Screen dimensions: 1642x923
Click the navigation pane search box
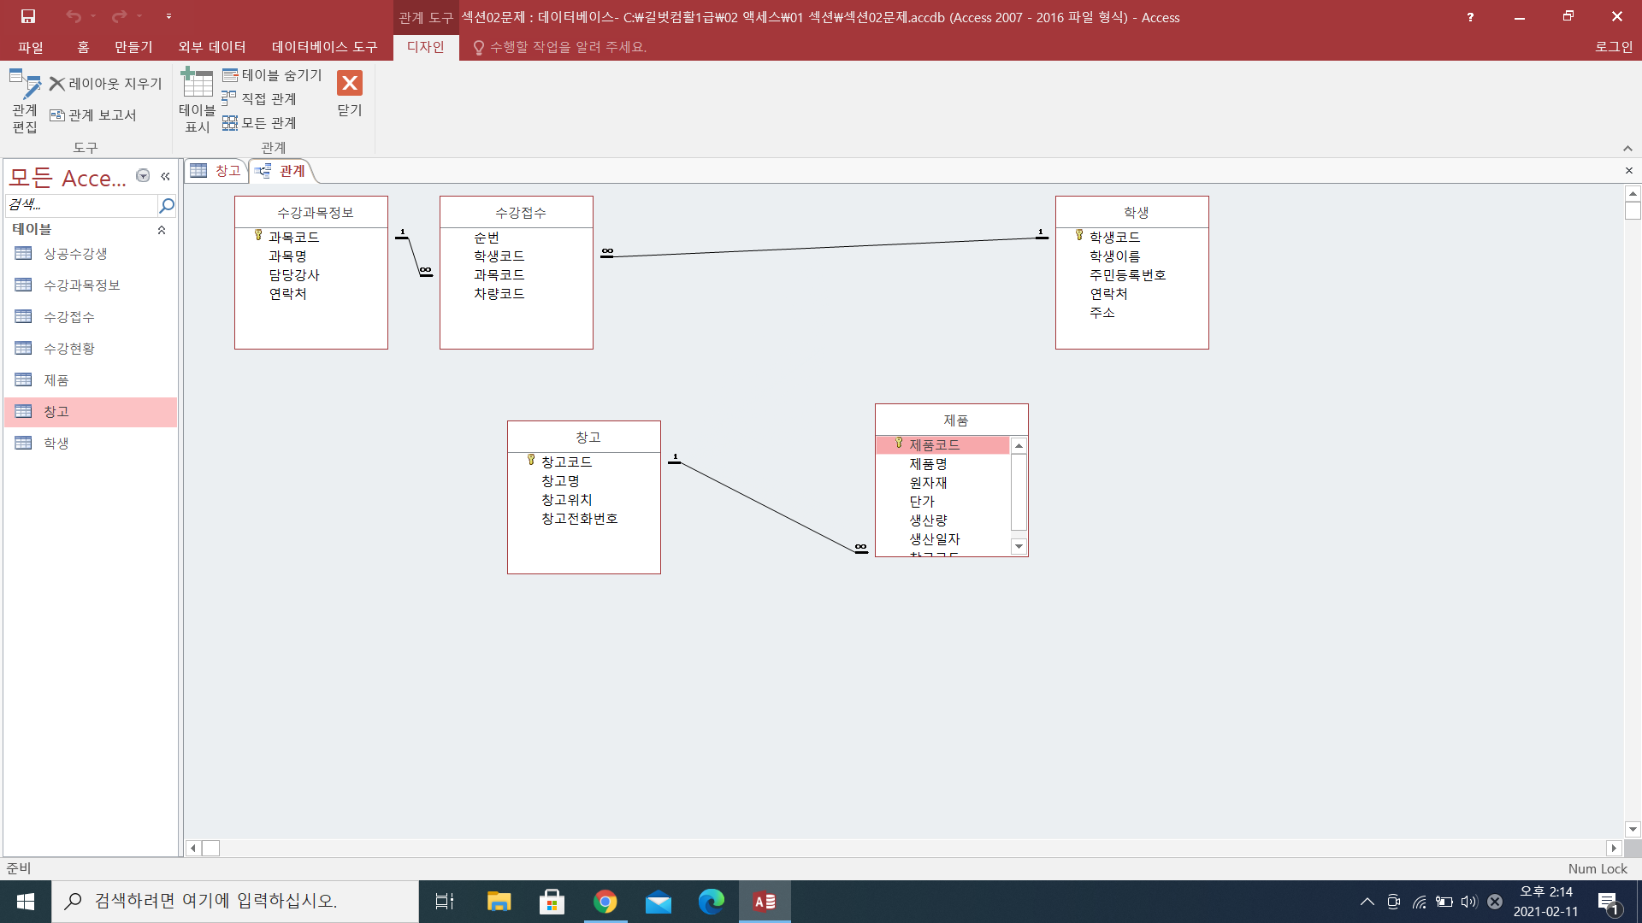(81, 205)
